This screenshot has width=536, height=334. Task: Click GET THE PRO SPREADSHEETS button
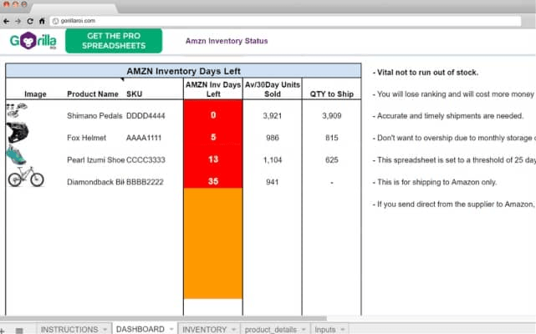click(x=114, y=41)
